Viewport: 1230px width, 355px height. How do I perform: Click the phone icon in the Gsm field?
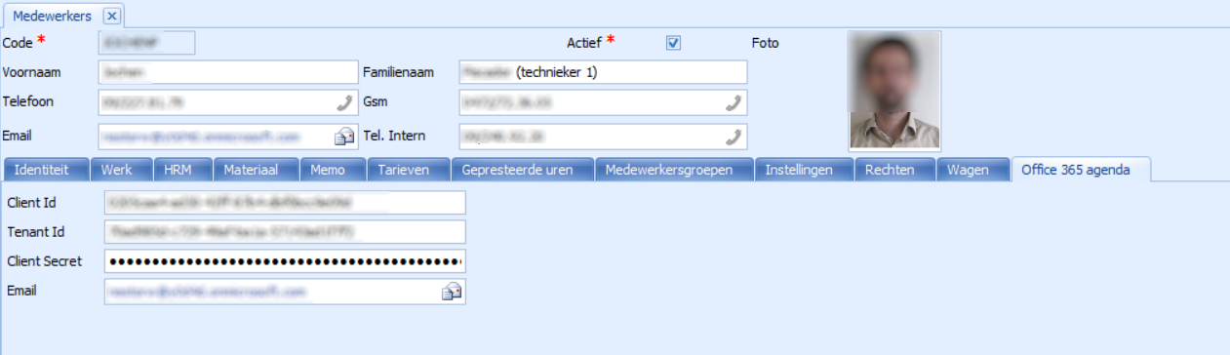coord(734,102)
